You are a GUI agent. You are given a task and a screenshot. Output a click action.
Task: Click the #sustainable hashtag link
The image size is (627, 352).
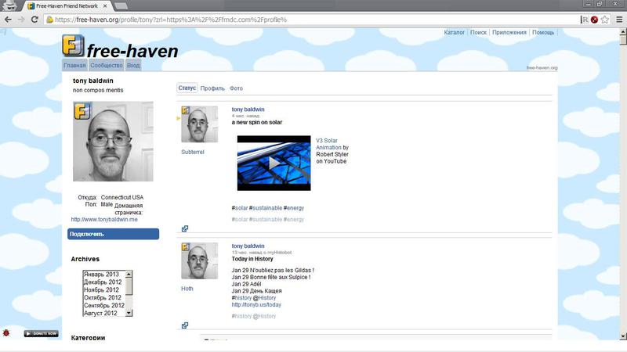pos(266,208)
